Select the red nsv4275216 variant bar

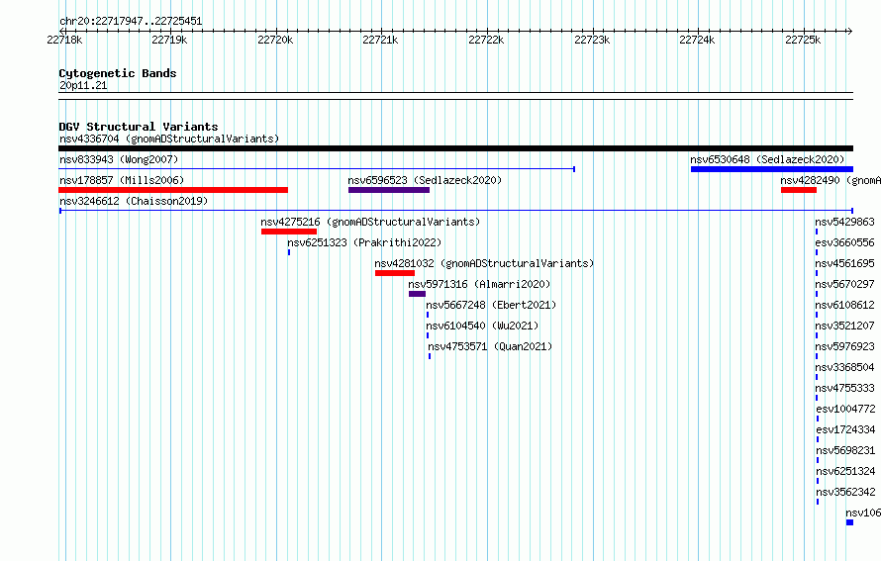[x=289, y=232]
